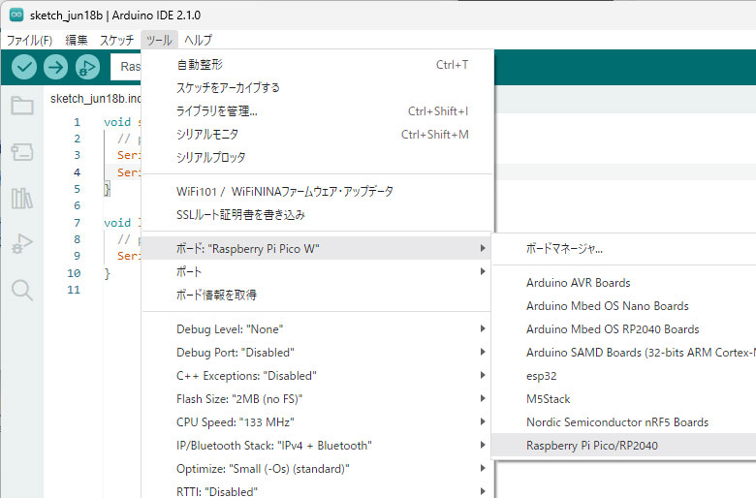
Task: Click the Upload arrow button
Action: click(56, 67)
